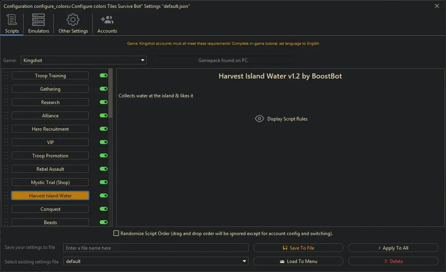This screenshot has width=446, height=272.
Task: Select the Mystic Trial (Shop) script
Action: 50,182
